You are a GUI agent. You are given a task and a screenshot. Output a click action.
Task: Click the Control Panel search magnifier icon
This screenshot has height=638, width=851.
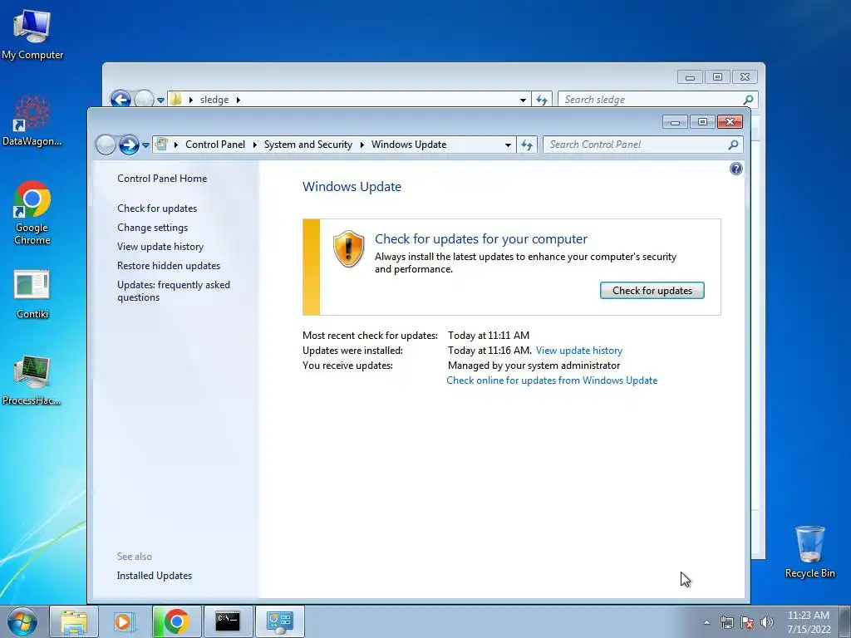pyautogui.click(x=733, y=145)
